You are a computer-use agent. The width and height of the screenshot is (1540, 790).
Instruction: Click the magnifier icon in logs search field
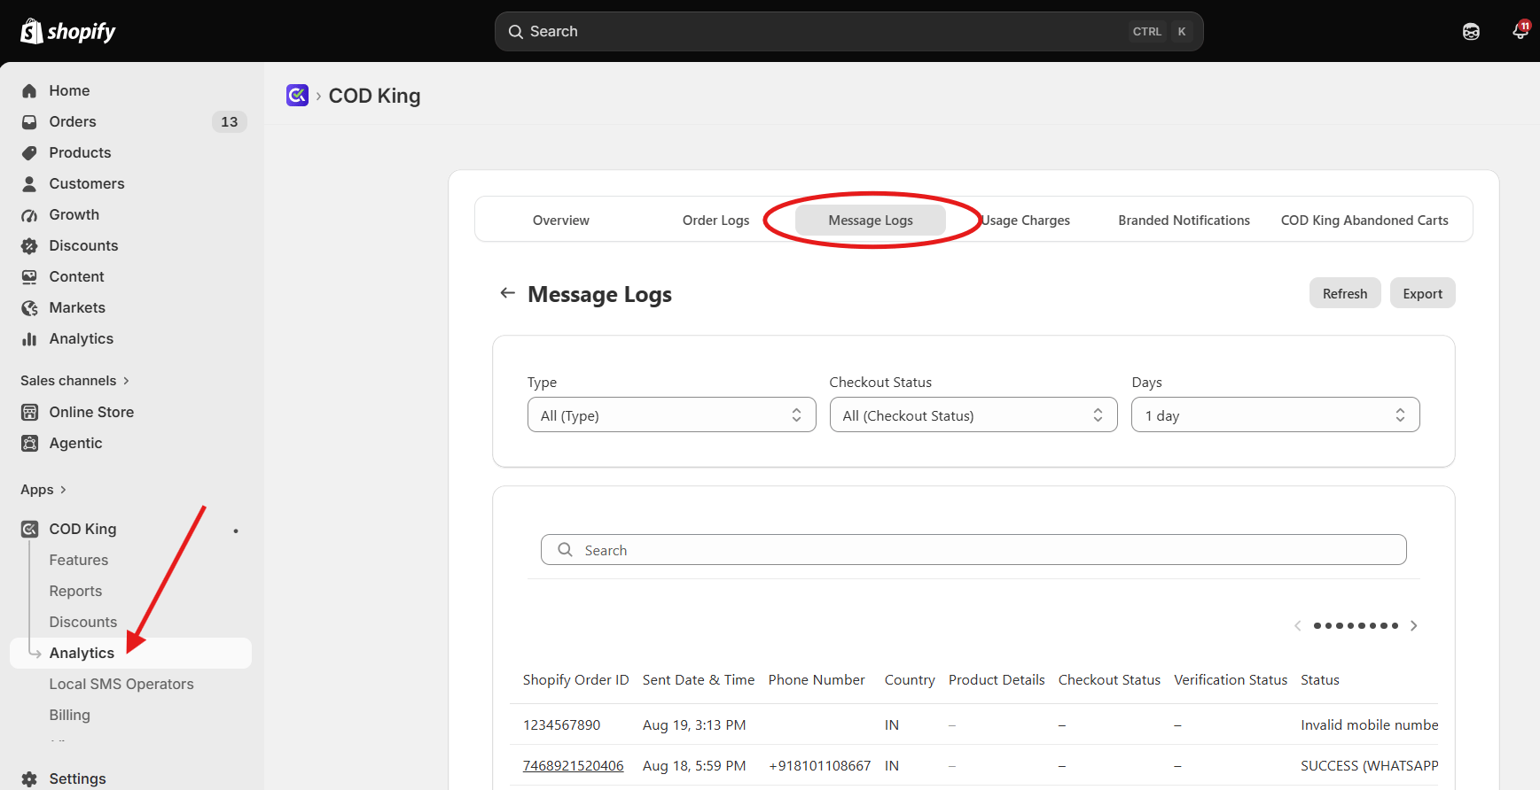pyautogui.click(x=565, y=549)
